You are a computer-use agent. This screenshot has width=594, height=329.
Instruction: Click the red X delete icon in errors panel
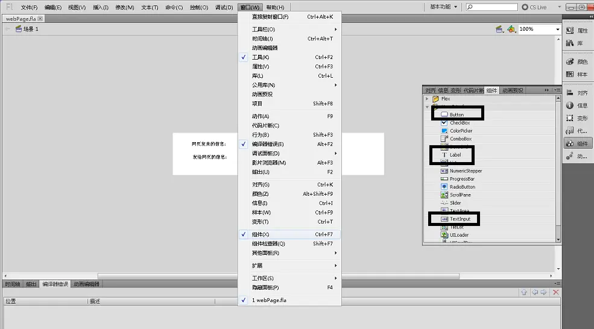(x=556, y=292)
